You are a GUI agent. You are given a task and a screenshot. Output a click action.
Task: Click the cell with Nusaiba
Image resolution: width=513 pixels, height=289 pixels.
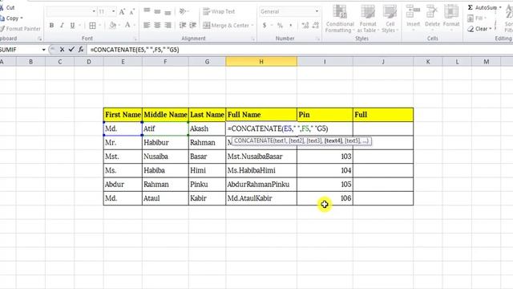click(x=165, y=157)
